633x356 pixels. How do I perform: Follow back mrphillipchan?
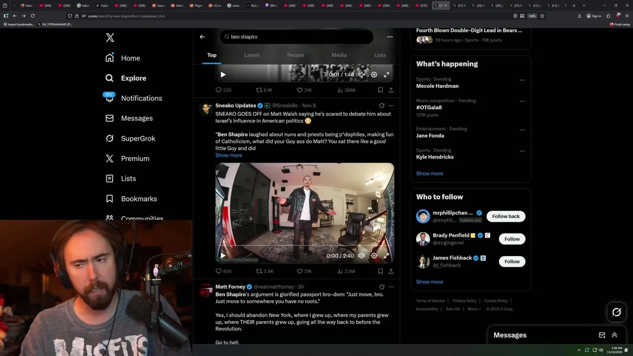[x=506, y=216]
